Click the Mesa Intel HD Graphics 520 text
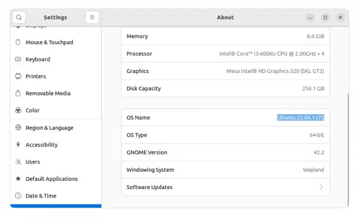 coord(275,71)
